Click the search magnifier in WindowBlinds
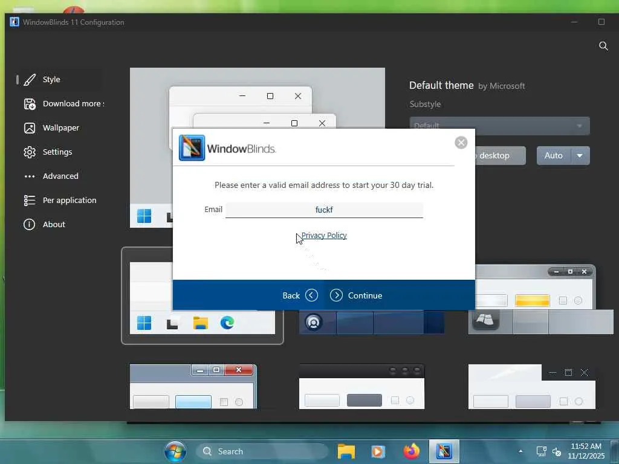619x464 pixels. [603, 46]
